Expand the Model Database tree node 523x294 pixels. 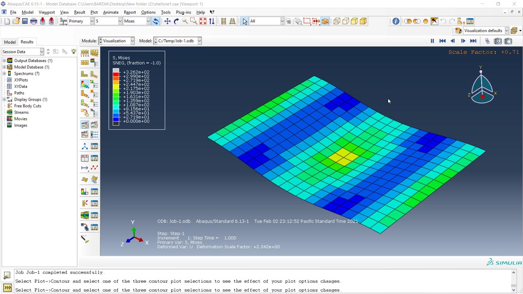point(4,67)
